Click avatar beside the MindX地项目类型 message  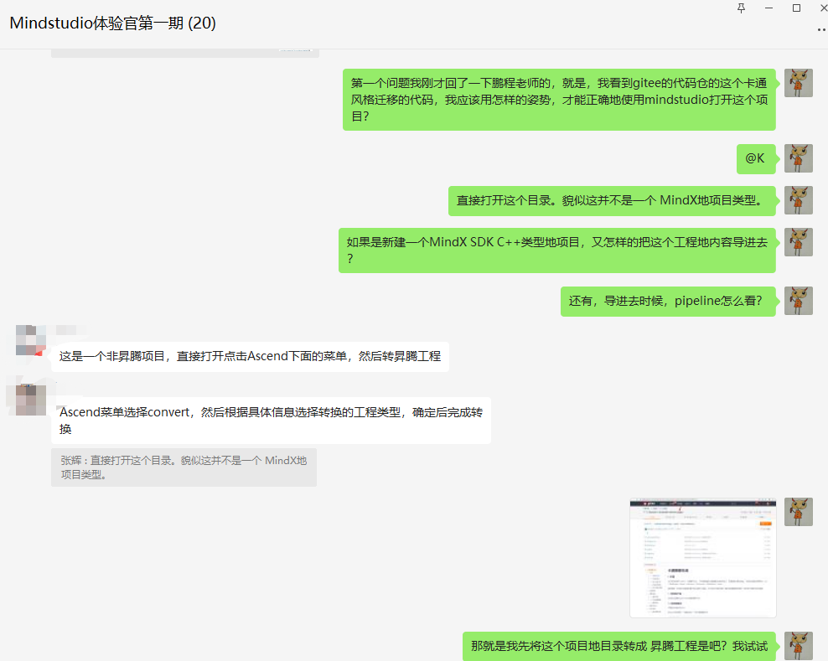pyautogui.click(x=799, y=200)
